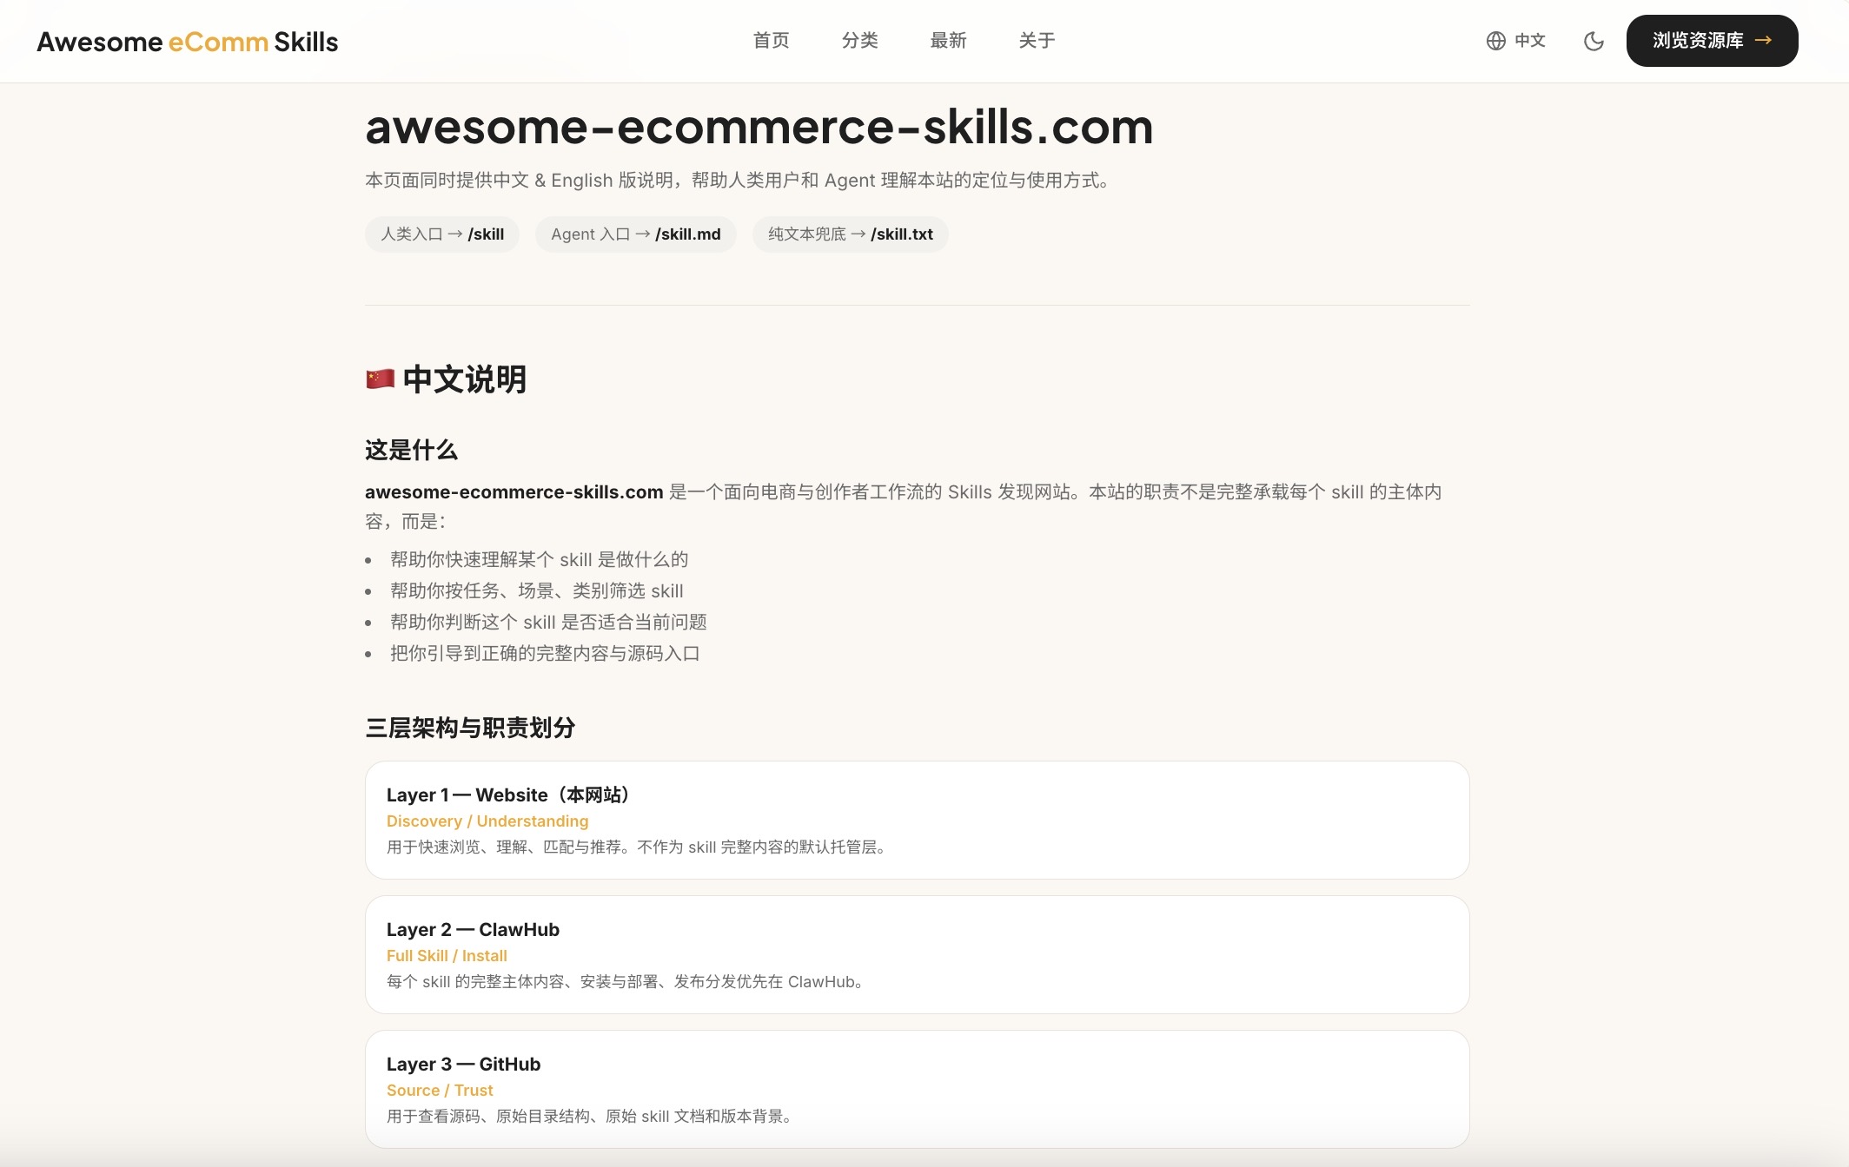The image size is (1849, 1167).
Task: Click the Full Skill / Install label
Action: [447, 956]
